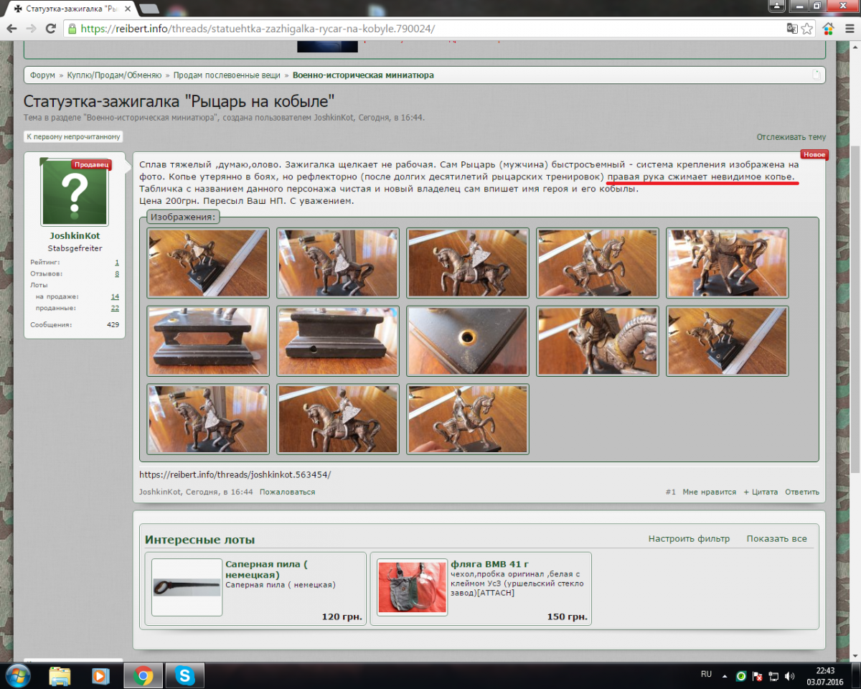Open Windows Explorer from the taskbar
The width and height of the screenshot is (861, 689).
[60, 675]
